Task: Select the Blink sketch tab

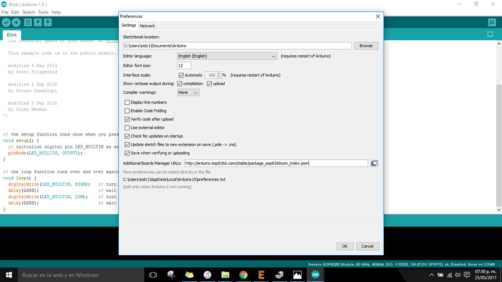Action: (12, 35)
